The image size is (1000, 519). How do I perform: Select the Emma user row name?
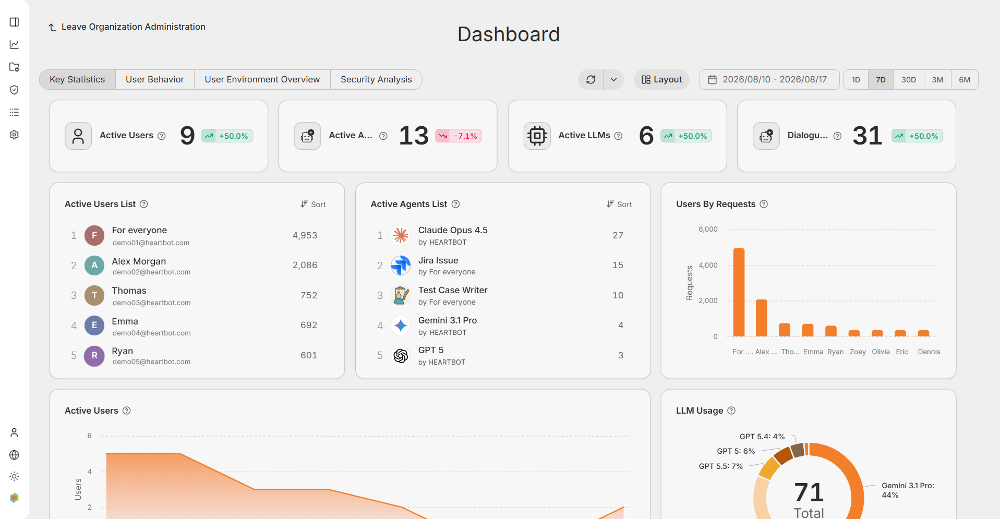click(125, 321)
